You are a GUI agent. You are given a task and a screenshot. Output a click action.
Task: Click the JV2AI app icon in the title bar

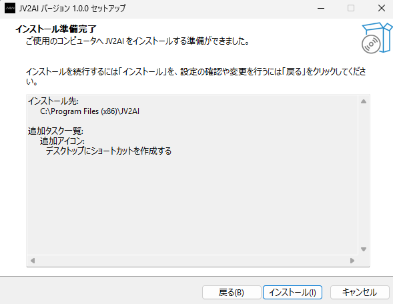10,8
